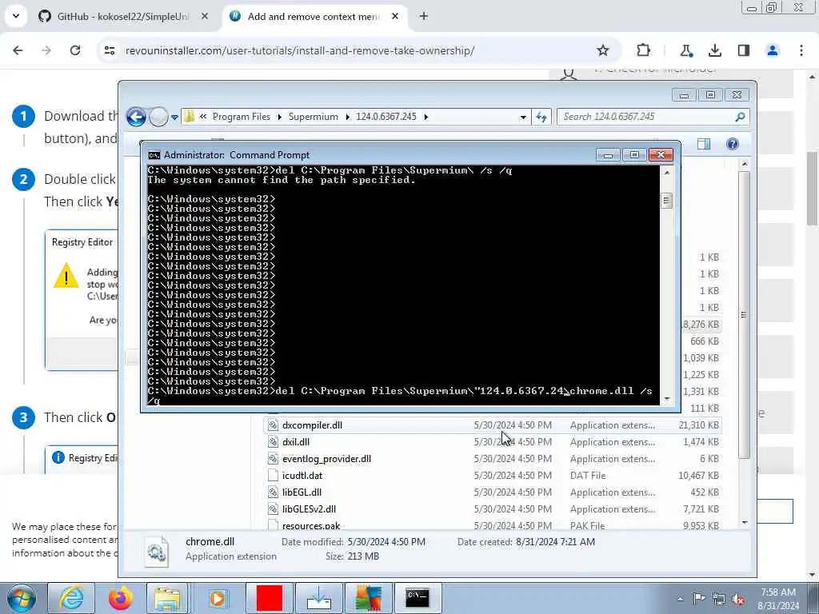Open Windows Media Player from taskbar
This screenshot has width=819, height=614.
click(x=218, y=598)
